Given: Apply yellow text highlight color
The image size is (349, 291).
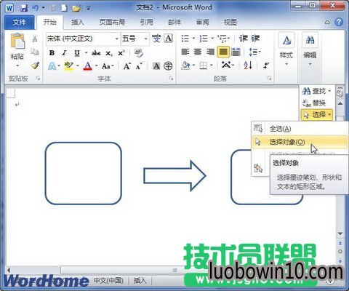Looking at the screenshot, I should (69, 66).
